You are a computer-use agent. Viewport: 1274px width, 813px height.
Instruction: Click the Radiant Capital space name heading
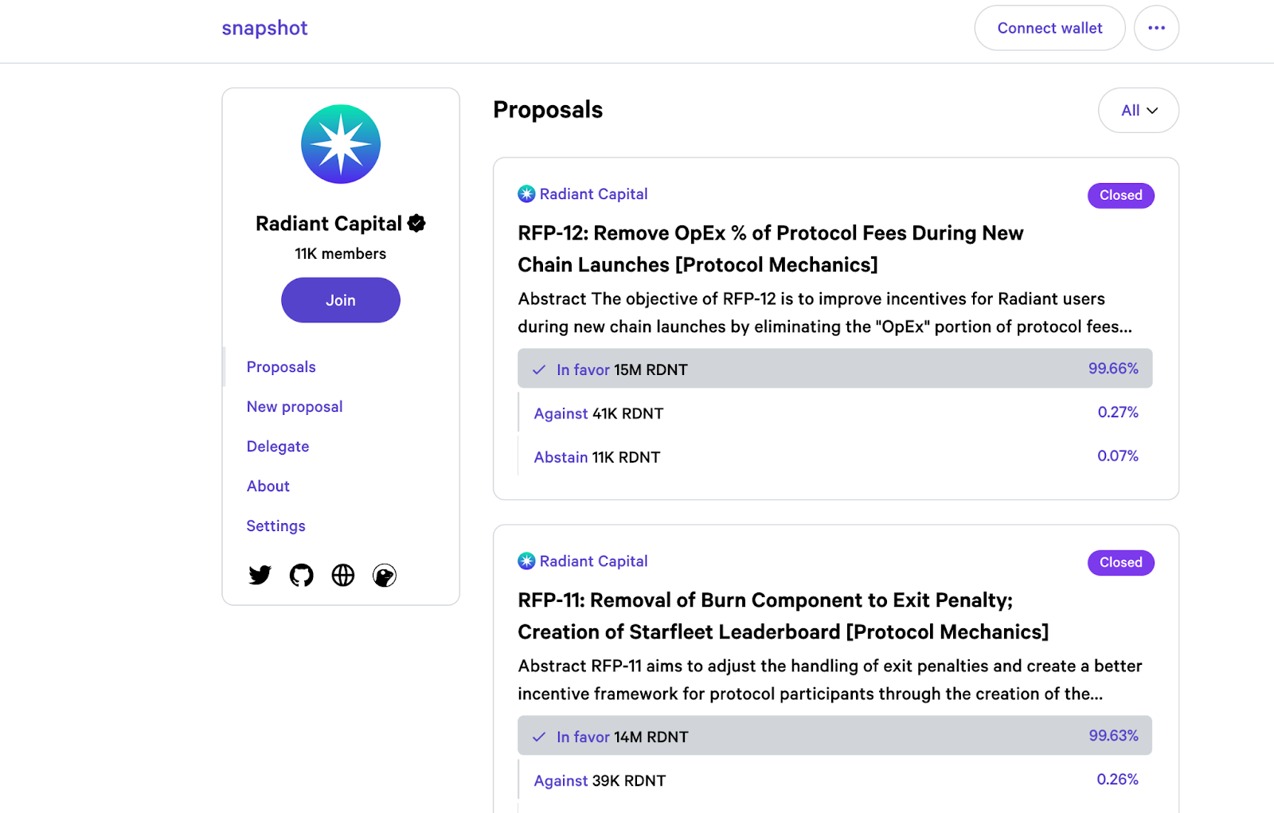point(329,224)
